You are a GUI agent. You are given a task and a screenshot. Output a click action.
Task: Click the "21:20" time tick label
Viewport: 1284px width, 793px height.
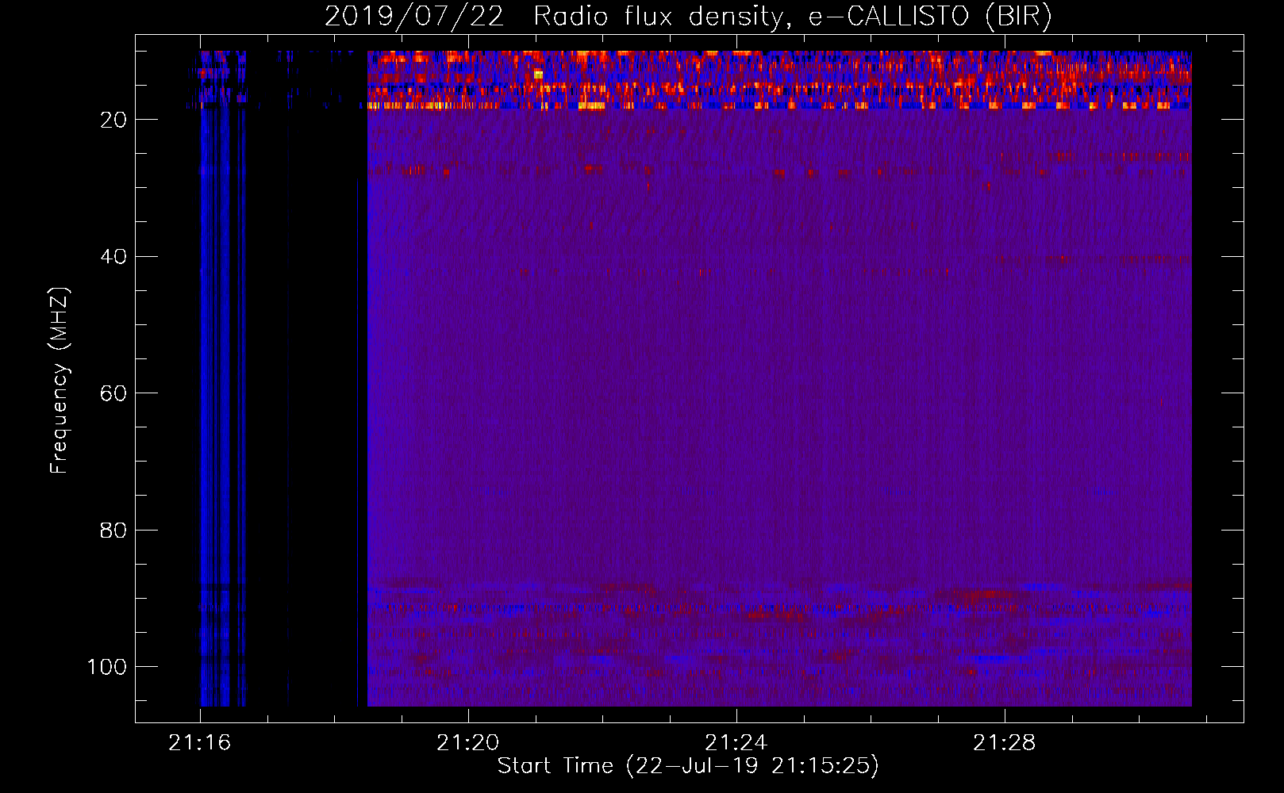tap(468, 742)
